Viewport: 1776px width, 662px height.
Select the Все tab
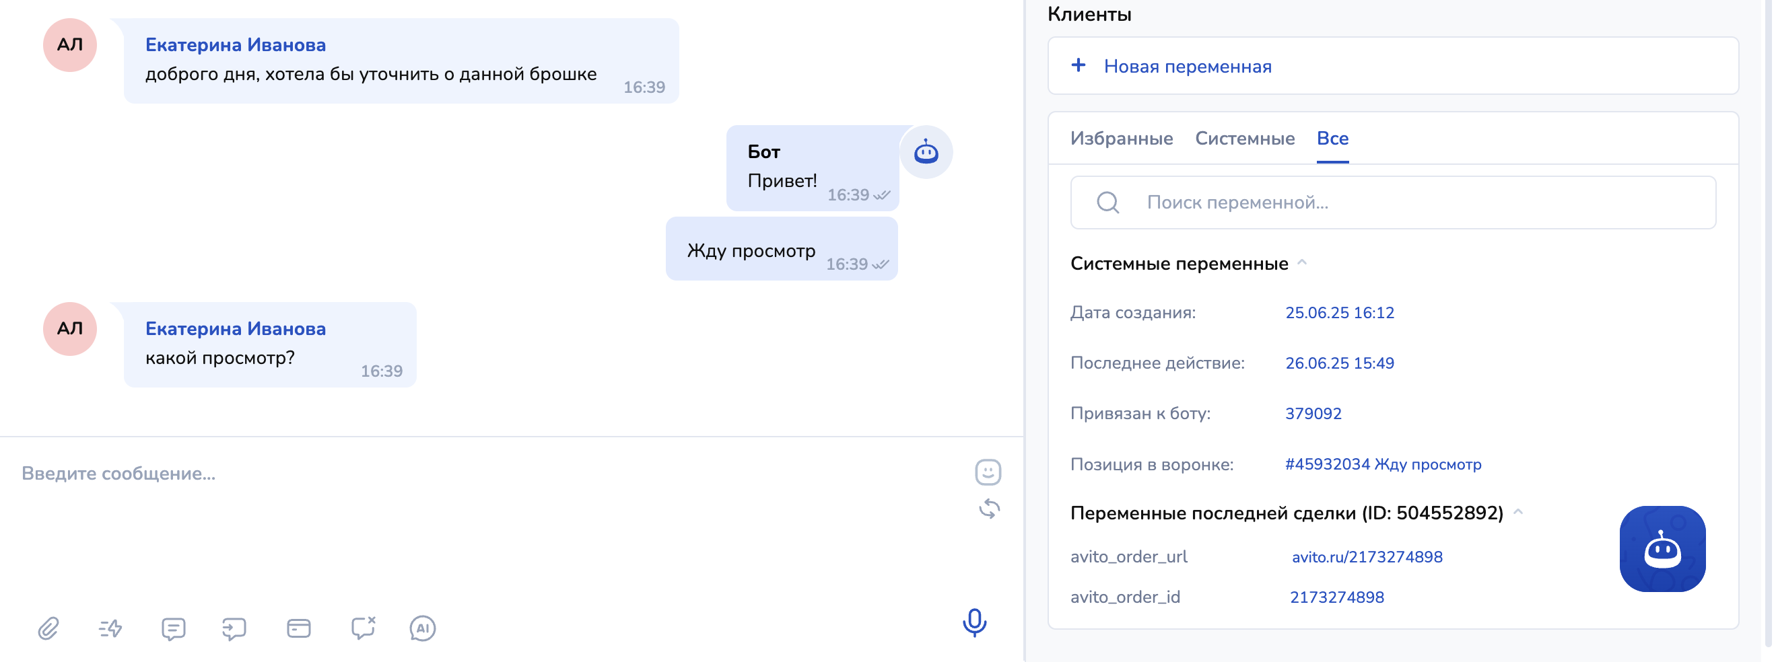[x=1332, y=139]
